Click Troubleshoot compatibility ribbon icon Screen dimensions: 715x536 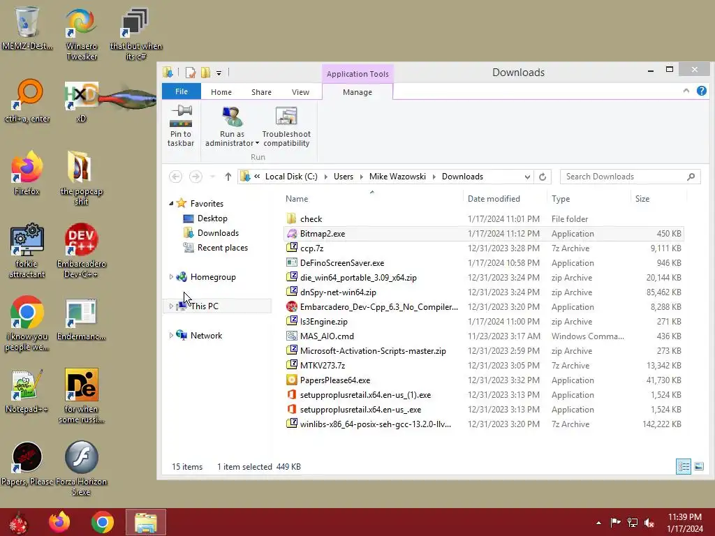[286, 126]
